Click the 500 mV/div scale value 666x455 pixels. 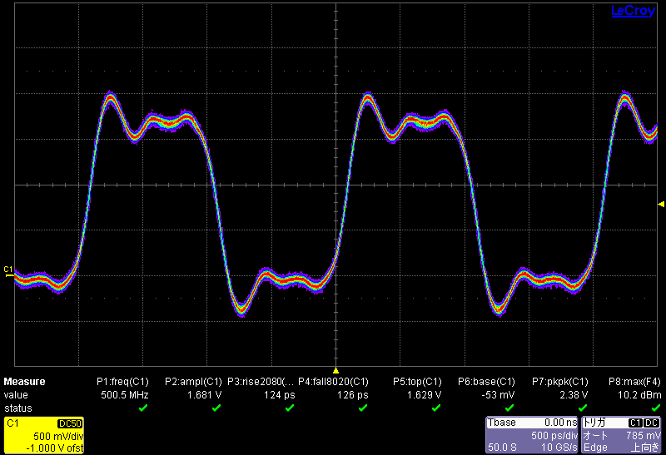tap(58, 437)
